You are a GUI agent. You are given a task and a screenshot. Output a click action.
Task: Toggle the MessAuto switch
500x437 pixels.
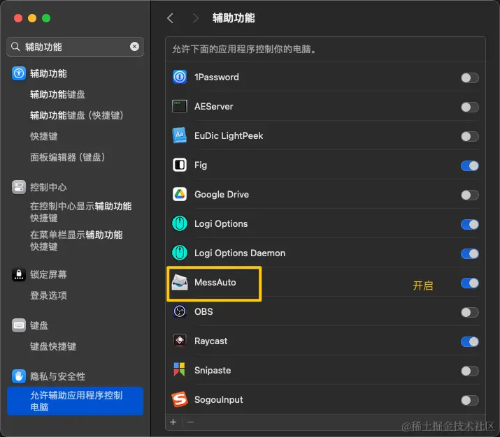coord(470,283)
